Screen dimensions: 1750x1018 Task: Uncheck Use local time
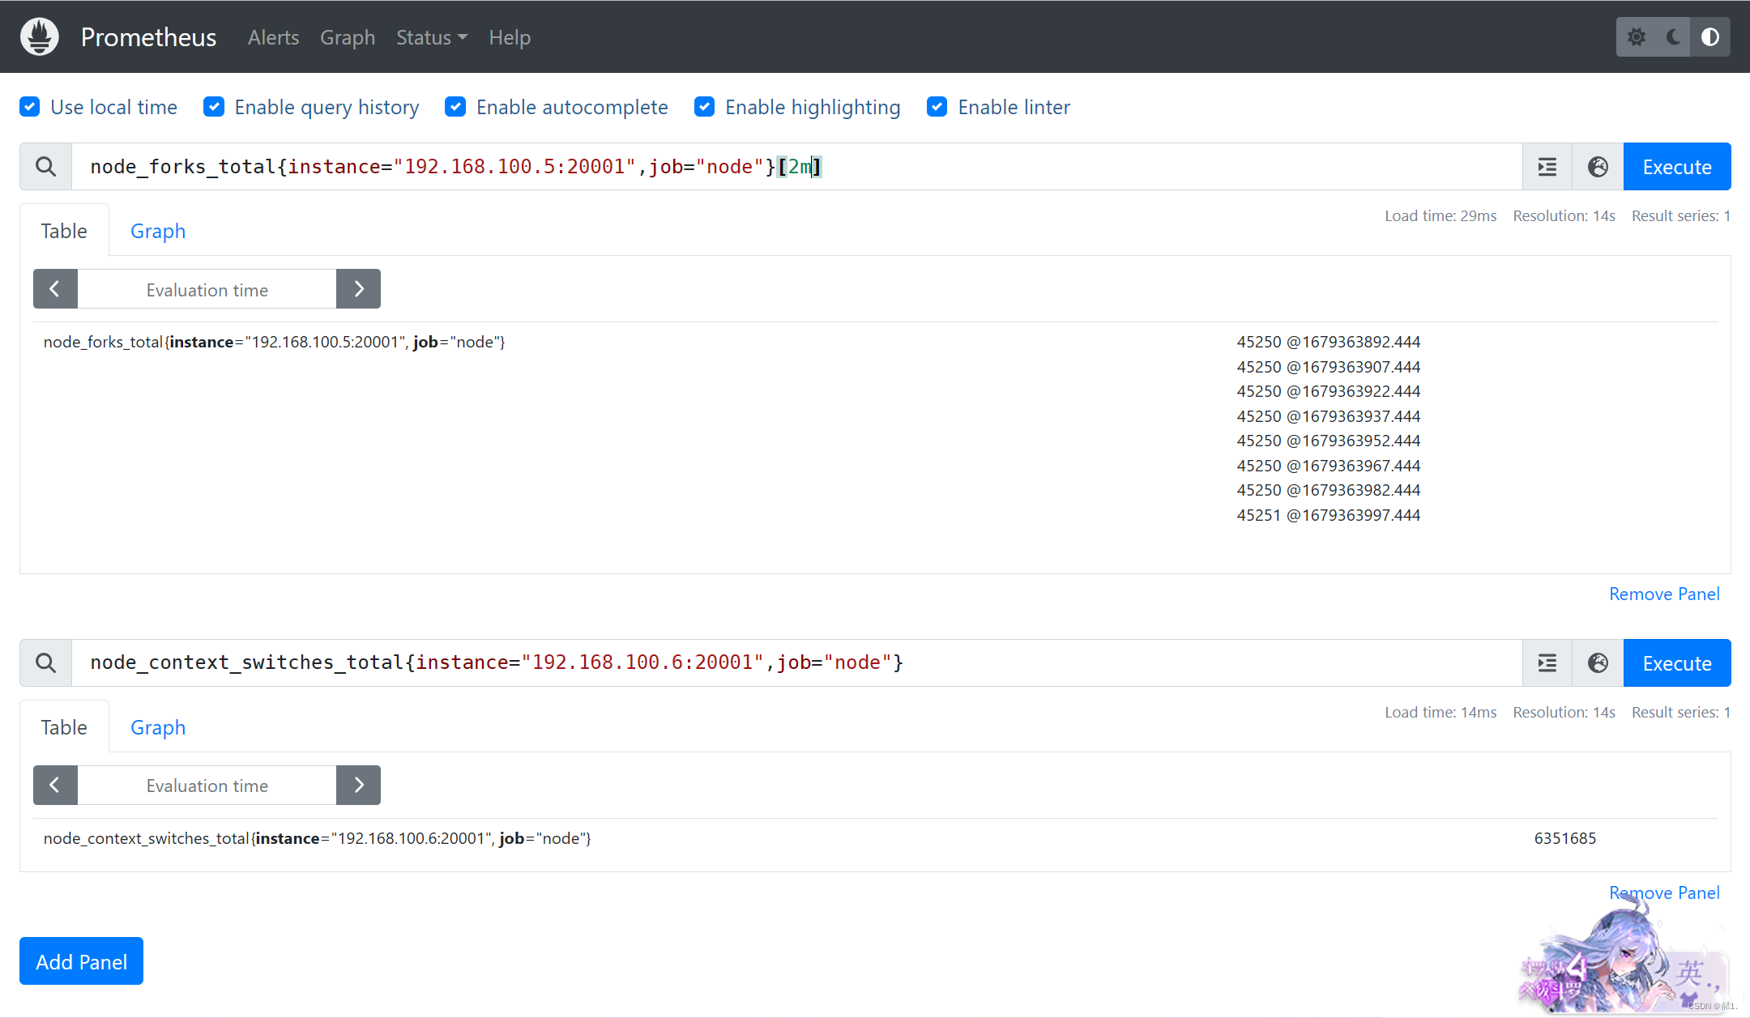point(30,107)
